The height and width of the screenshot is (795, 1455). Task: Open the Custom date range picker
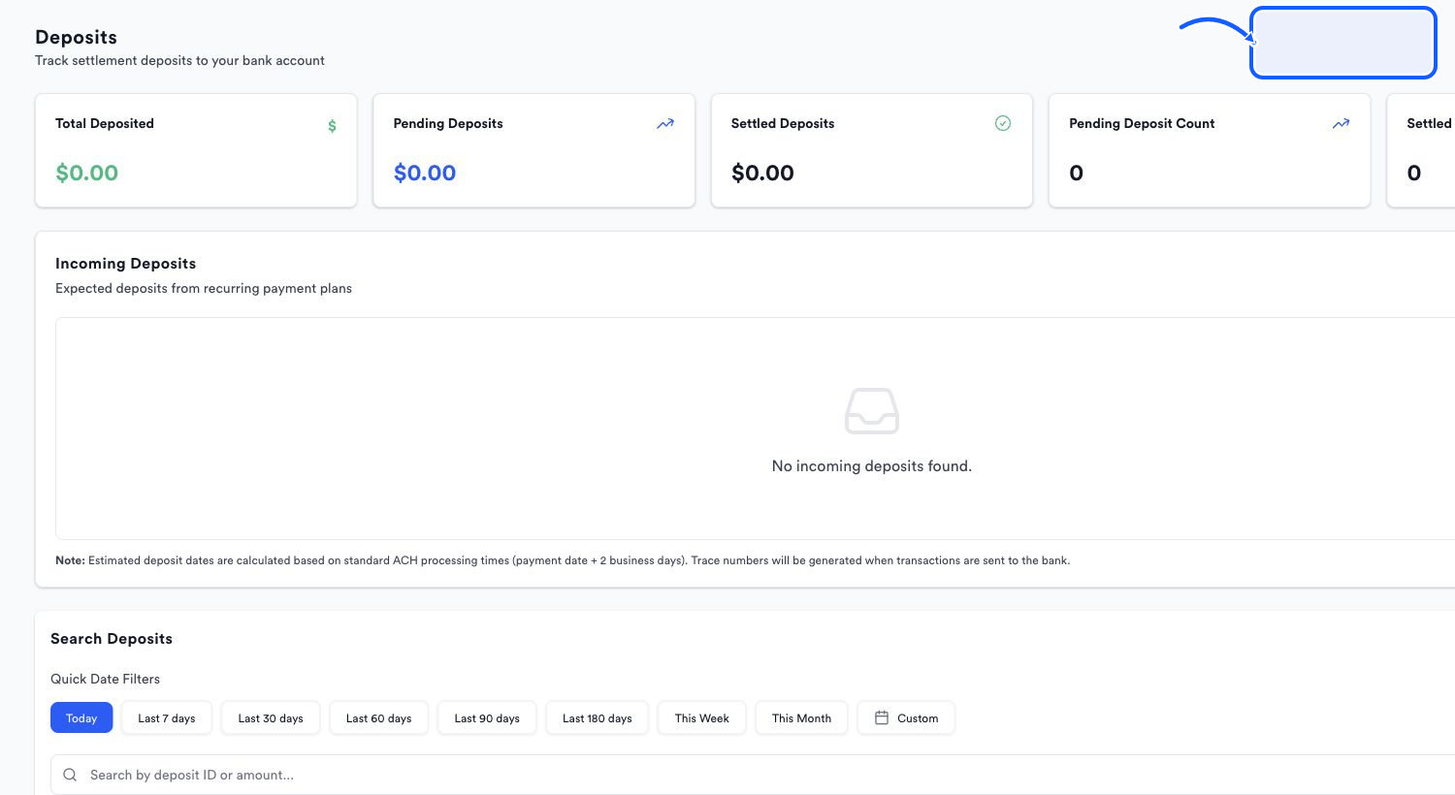click(906, 718)
